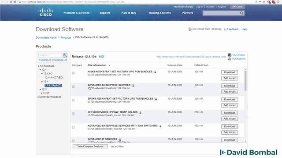The width and height of the screenshot is (282, 158).
Task: Click lock icon beside SNA SWITCHING row
Action: coord(160,126)
